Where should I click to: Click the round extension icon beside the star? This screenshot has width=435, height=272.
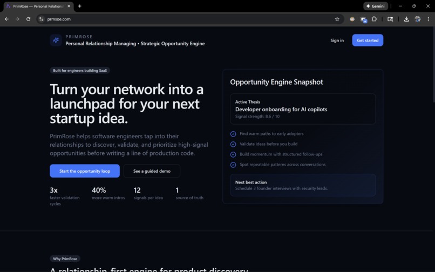[x=352, y=19]
